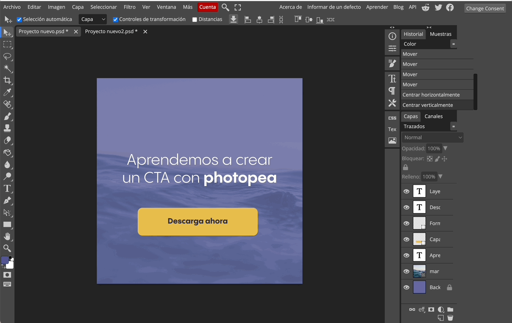The height and width of the screenshot is (323, 512).
Task: Switch to the Canales tab
Action: pos(434,116)
